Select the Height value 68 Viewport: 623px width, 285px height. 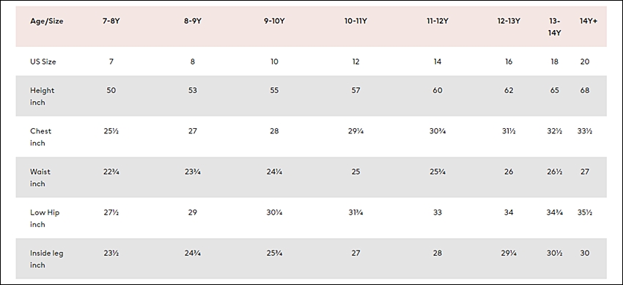[584, 90]
